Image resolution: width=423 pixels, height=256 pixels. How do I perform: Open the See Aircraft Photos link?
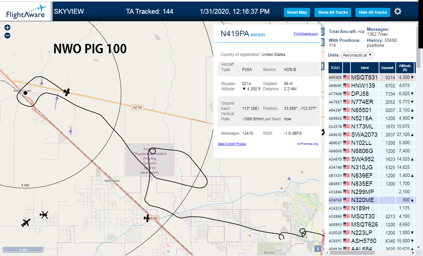point(232,144)
